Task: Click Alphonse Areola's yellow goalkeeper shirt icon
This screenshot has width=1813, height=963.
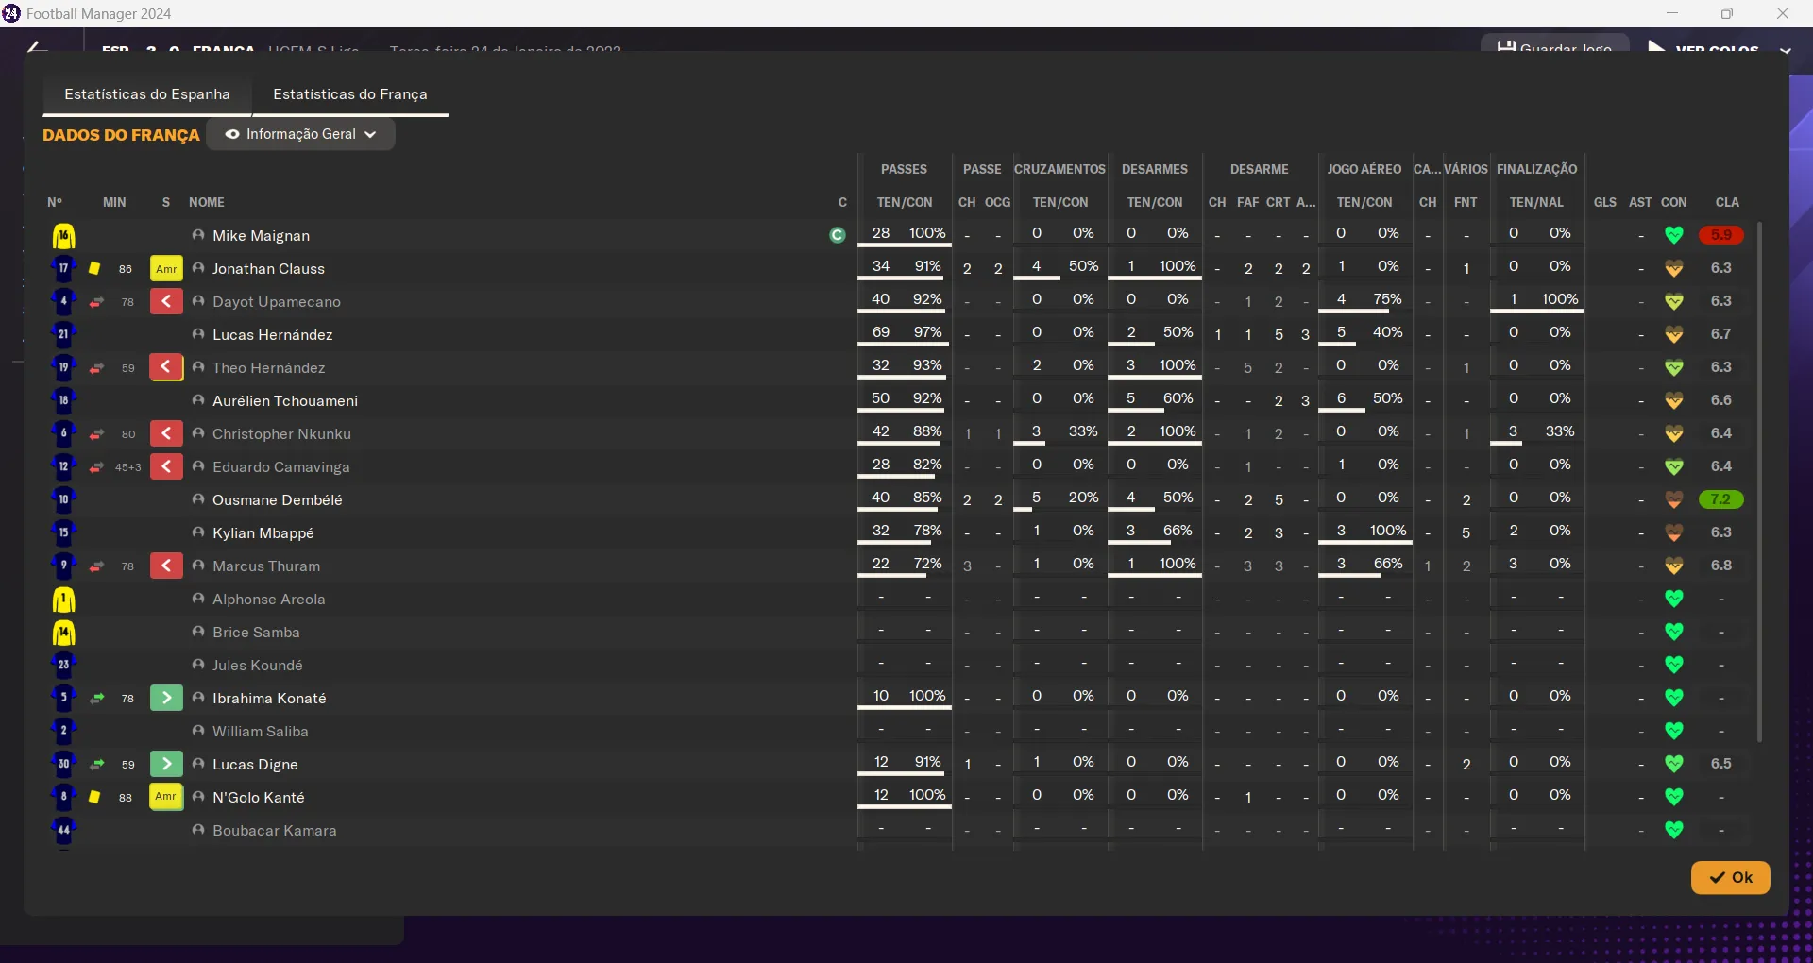Action: pyautogui.click(x=63, y=600)
